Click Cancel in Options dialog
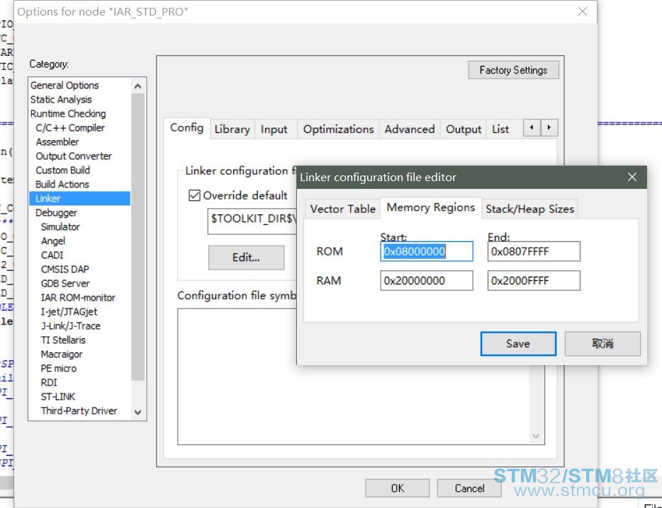This screenshot has width=662, height=508. click(x=469, y=488)
